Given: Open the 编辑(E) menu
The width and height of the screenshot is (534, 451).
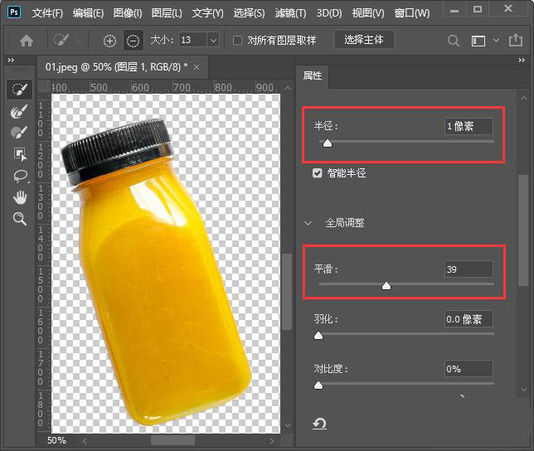Looking at the screenshot, I should 88,13.
